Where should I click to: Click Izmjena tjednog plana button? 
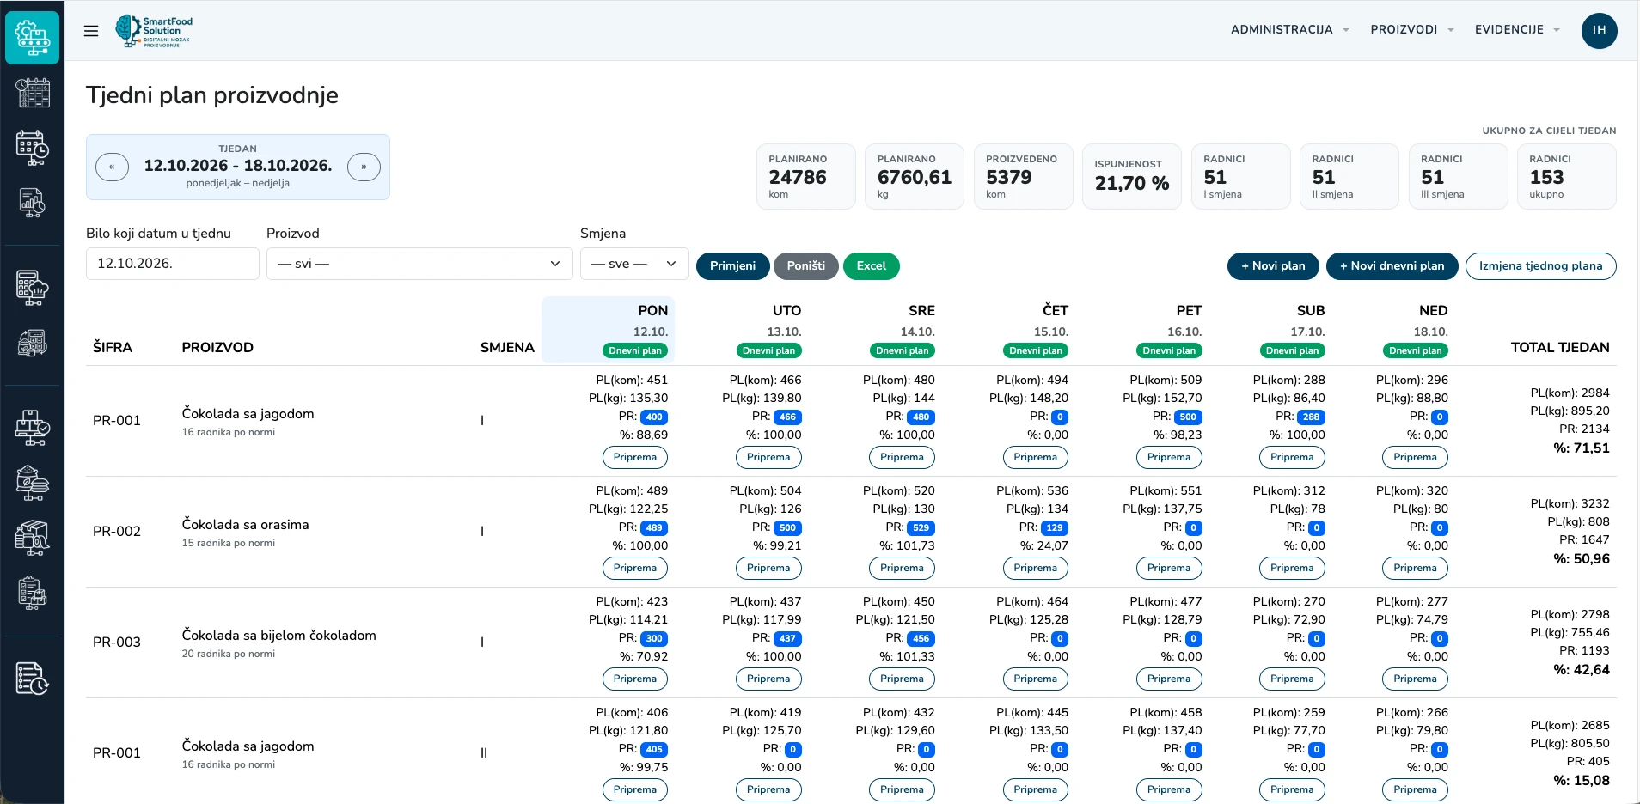[x=1540, y=266]
